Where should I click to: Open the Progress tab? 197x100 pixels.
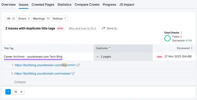[109, 5]
